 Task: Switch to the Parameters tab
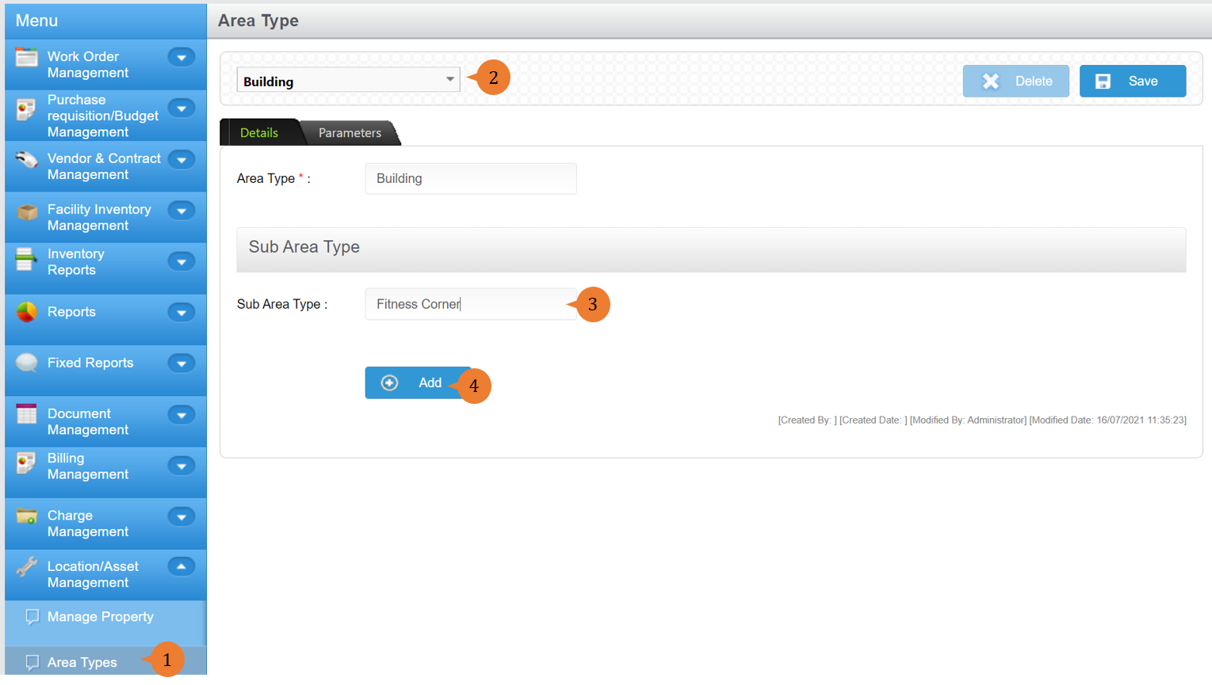click(350, 133)
